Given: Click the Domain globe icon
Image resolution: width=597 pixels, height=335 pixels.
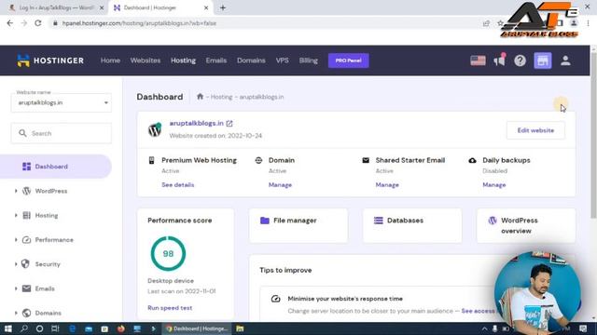Looking at the screenshot, I should [258, 160].
